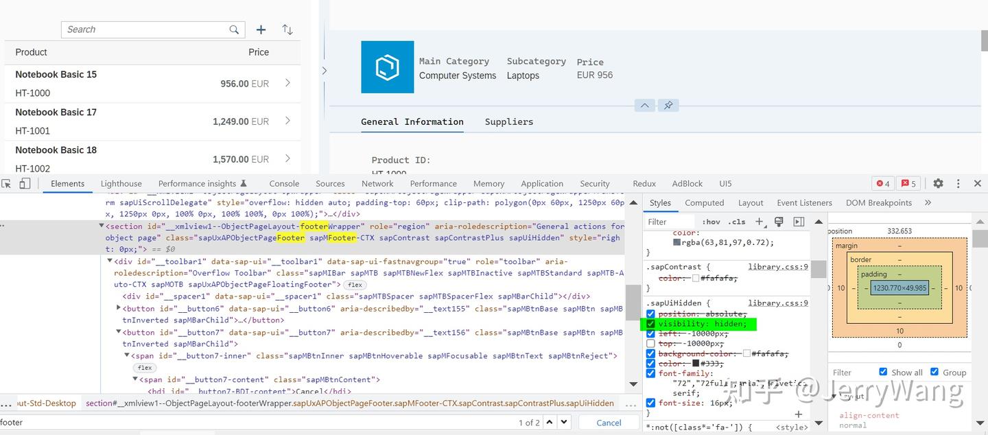Select the inspect element tool
This screenshot has width=988, height=435.
(8, 183)
